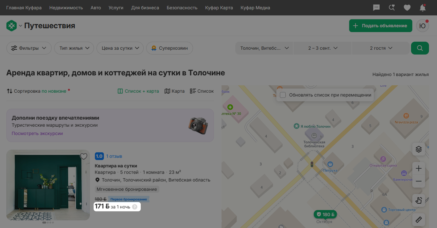The image size is (437, 228).
Task: Select the map ruler measurement tool
Action: [419, 220]
